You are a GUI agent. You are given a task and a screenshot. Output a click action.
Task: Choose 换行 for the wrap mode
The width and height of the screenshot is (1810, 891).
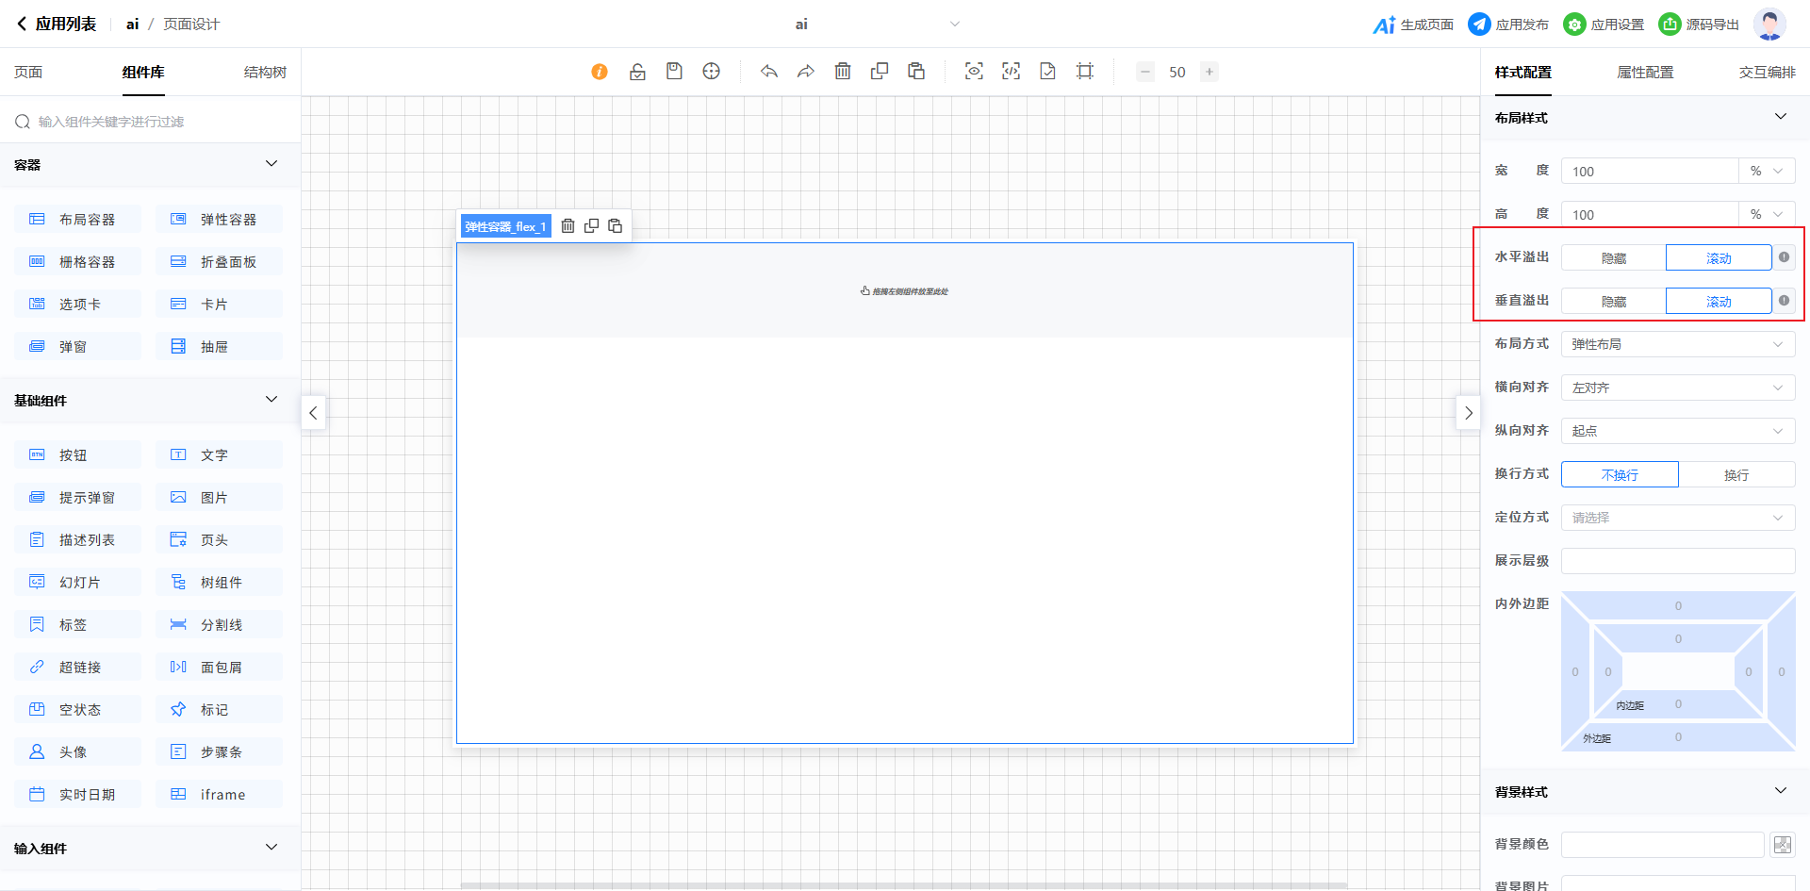[1736, 475]
